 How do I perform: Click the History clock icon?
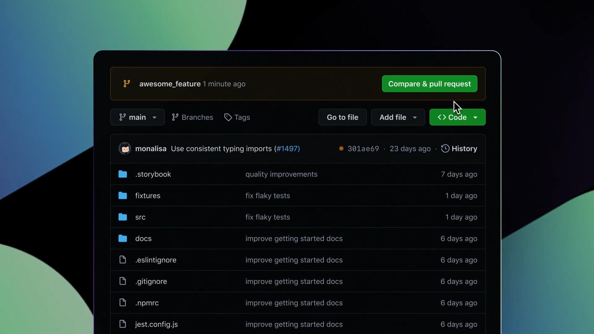[x=445, y=149]
